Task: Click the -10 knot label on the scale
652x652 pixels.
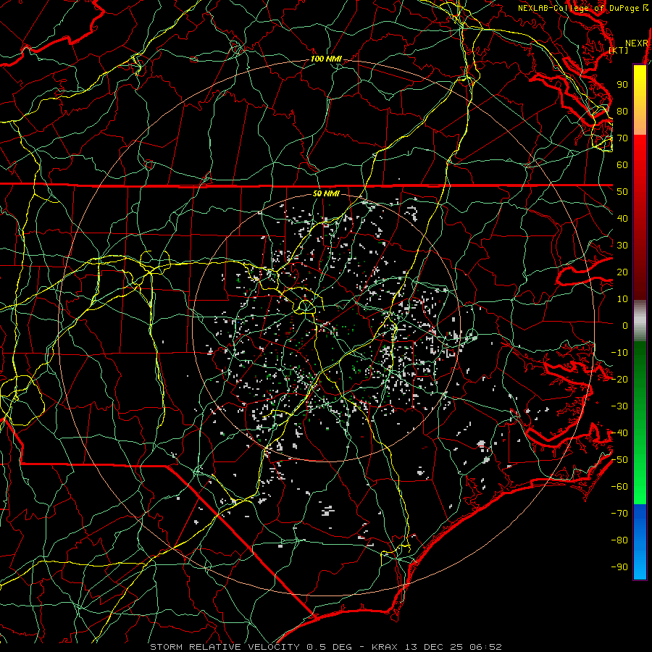Action: click(619, 353)
